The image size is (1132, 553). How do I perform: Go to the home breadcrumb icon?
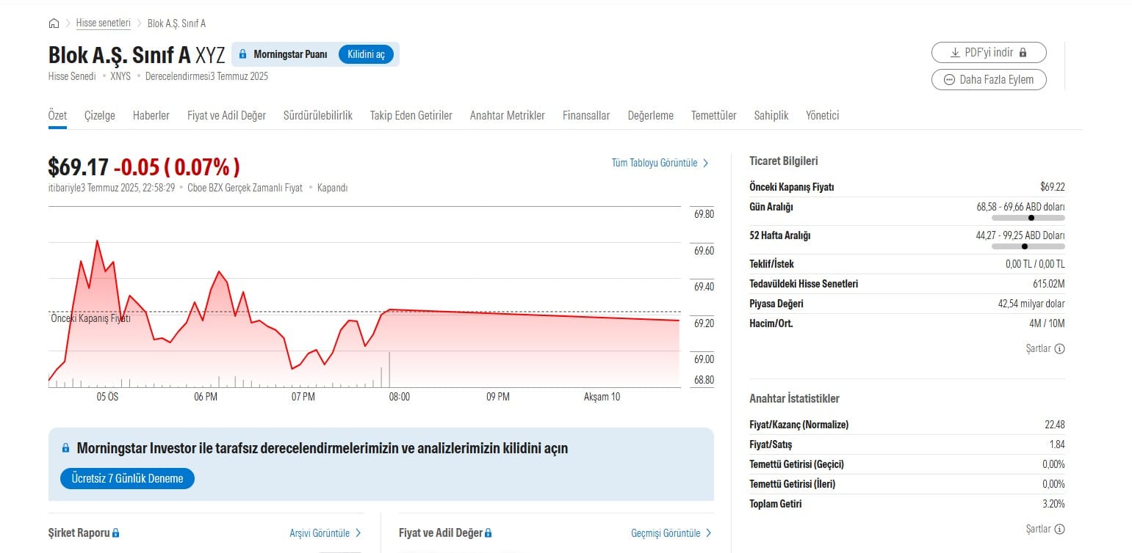[x=54, y=23]
